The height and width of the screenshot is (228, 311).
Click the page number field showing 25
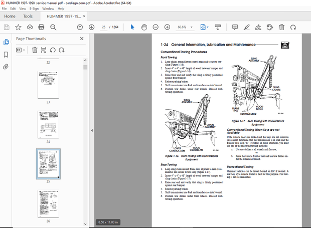pyautogui.click(x=104, y=27)
